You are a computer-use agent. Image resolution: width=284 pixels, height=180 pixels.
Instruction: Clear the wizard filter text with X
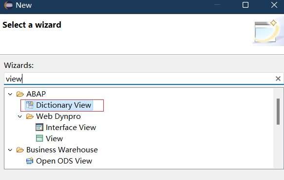278,79
